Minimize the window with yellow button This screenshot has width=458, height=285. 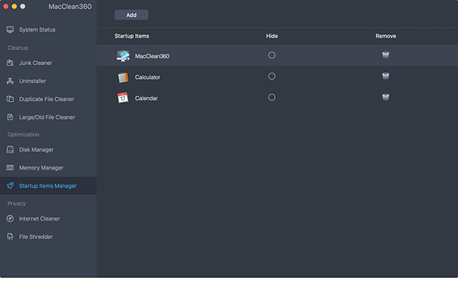[14, 6]
